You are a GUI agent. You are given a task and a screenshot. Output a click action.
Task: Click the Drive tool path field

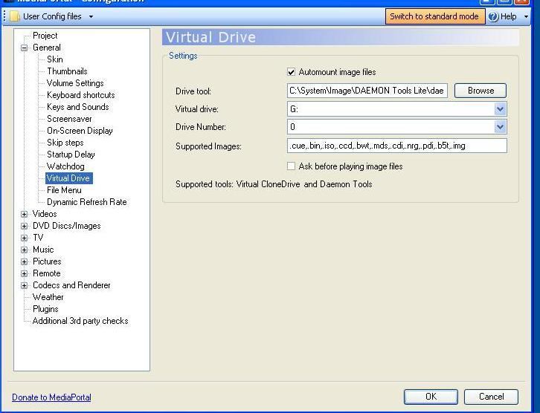(x=367, y=91)
